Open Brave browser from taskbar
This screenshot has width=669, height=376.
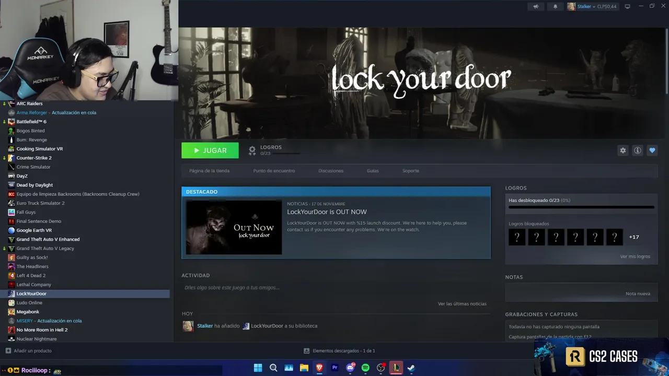[x=319, y=368]
